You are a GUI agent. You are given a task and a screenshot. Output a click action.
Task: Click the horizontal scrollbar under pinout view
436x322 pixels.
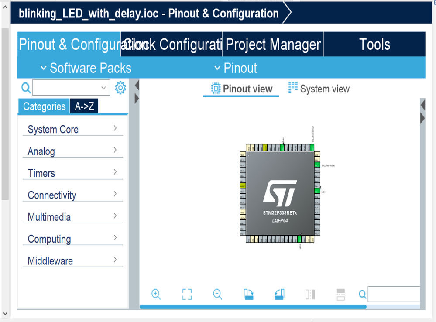tap(253, 307)
